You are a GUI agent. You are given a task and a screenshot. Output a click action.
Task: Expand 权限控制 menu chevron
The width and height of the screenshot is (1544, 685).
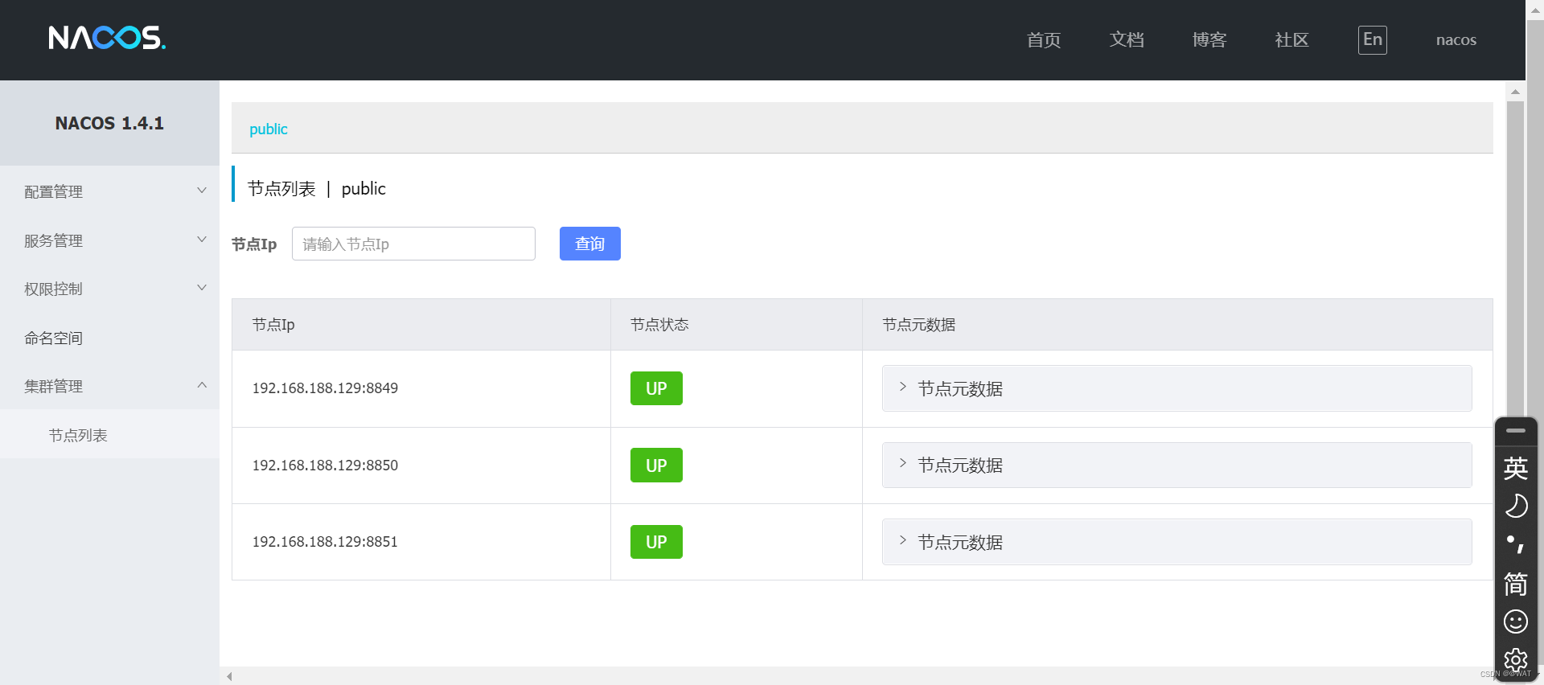coord(202,288)
